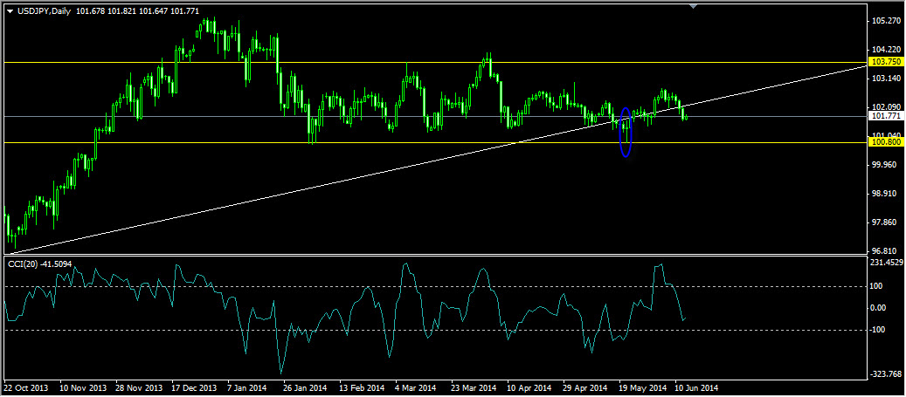
Task: Click the 22 Oct 2013 date label
Action: pyautogui.click(x=26, y=387)
